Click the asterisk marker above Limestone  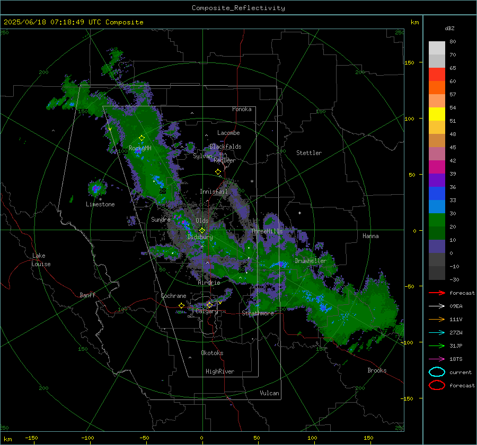pyautogui.click(x=100, y=199)
